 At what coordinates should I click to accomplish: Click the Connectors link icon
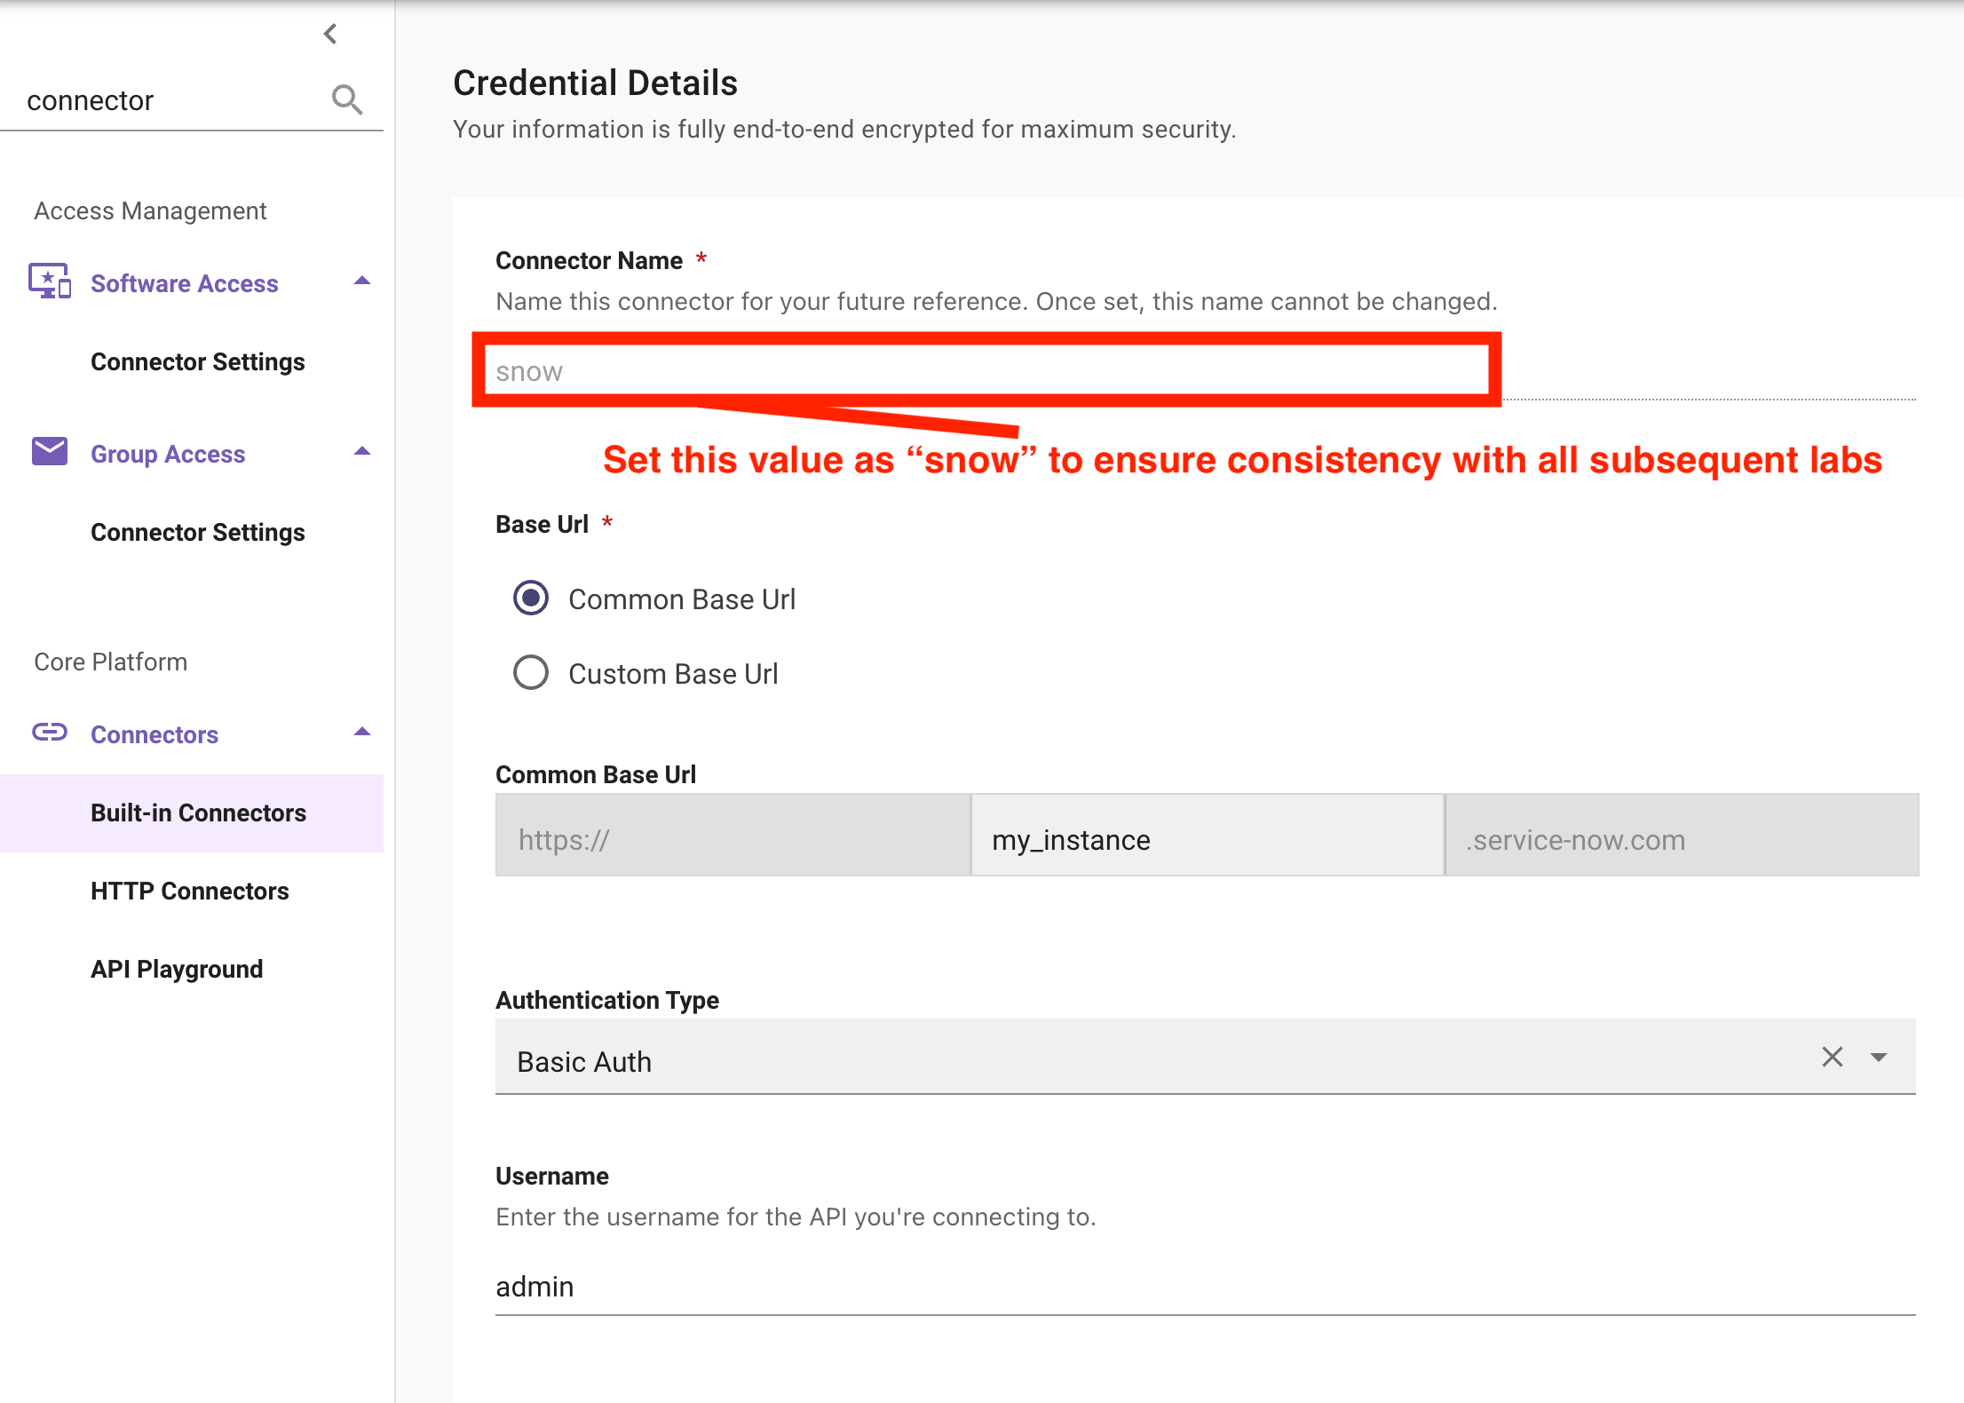[50, 733]
